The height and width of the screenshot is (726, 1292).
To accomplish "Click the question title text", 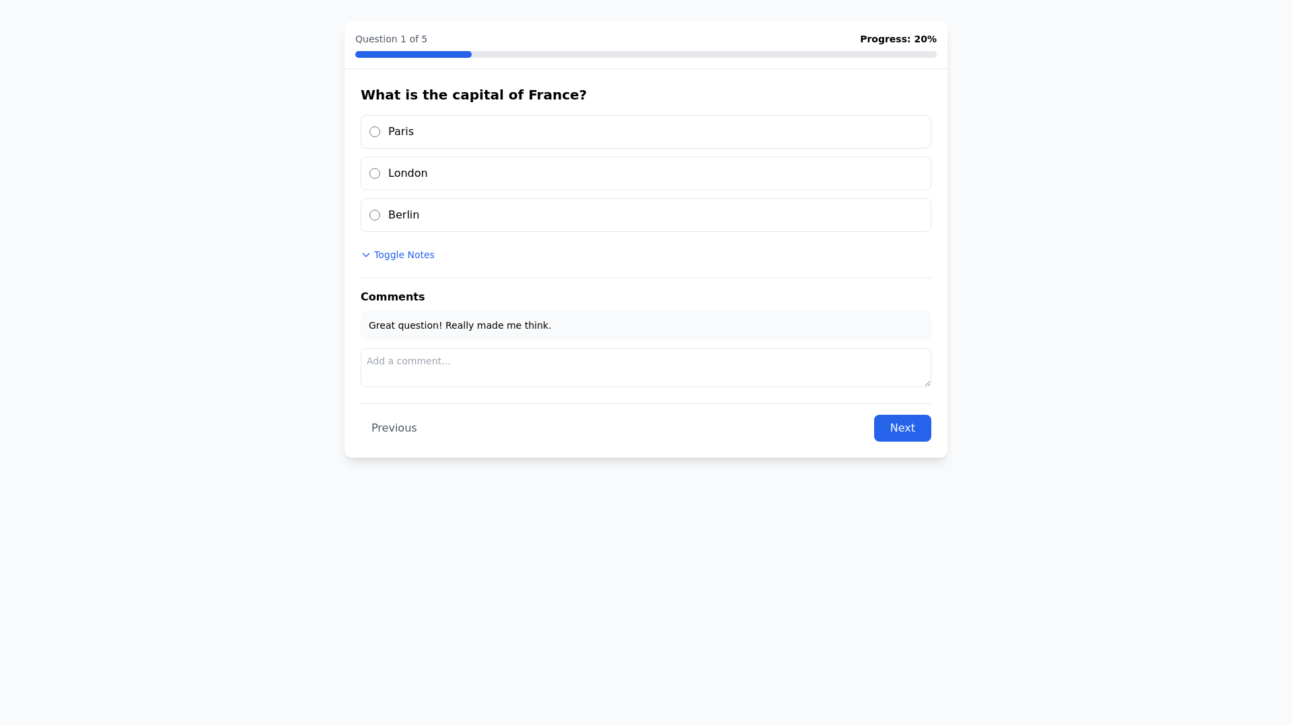I will (x=473, y=95).
